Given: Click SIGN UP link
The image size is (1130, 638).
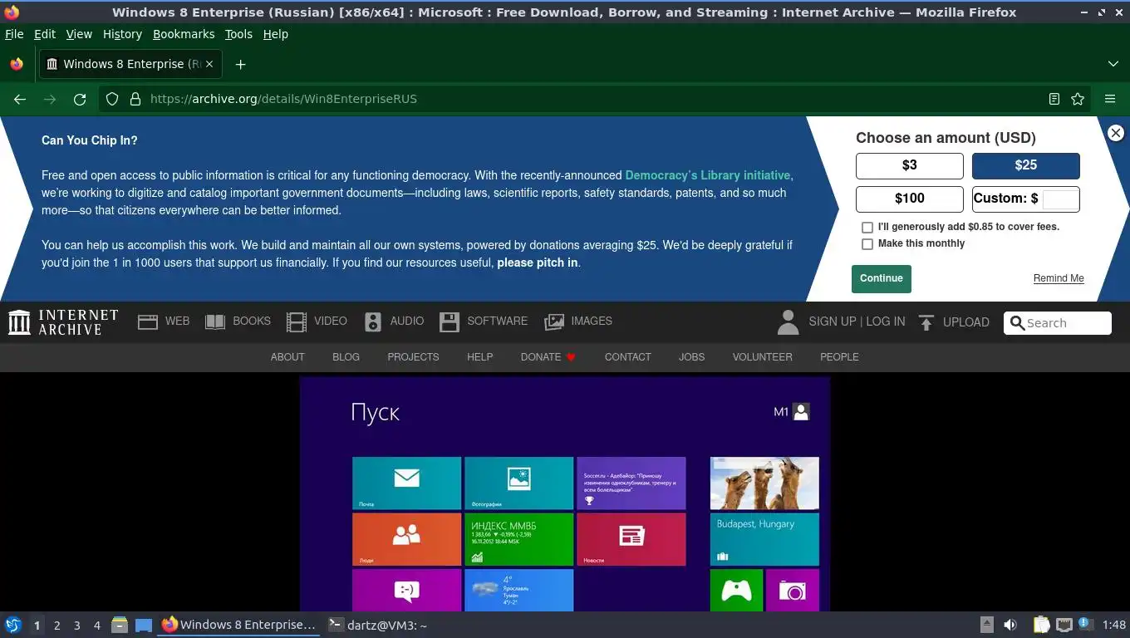Looking at the screenshot, I should pos(832,321).
